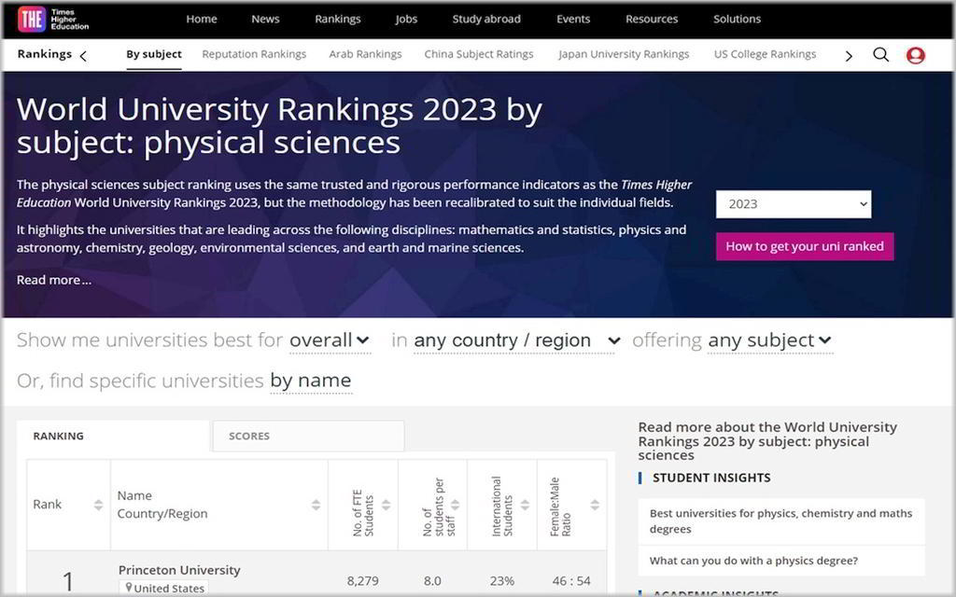Show more ranking links with right chevron
Screen dimensions: 956x597
tap(849, 56)
